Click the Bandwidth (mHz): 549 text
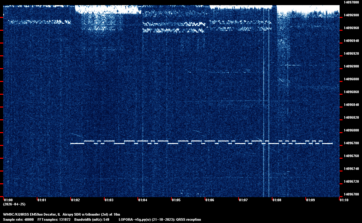This screenshot has width=362, height=223. tap(92, 219)
